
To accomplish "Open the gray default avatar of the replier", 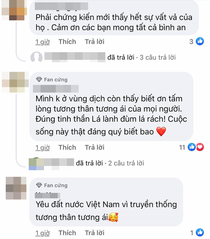I will [37, 57].
